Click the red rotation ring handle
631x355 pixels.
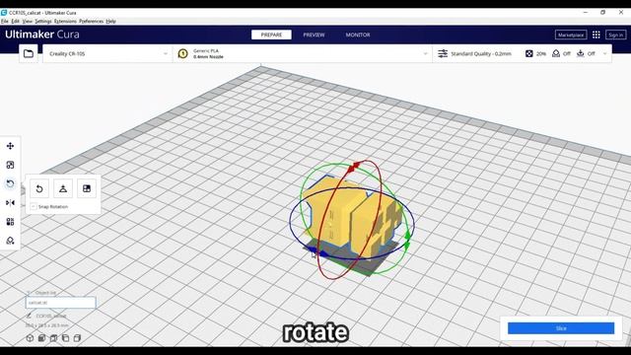point(353,167)
